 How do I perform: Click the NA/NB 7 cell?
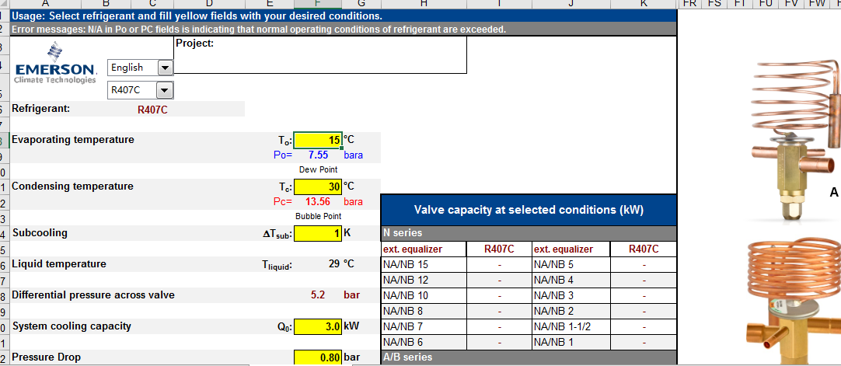(x=424, y=327)
